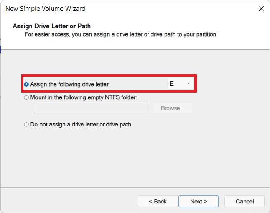Continue the wizard with Next
The width and height of the screenshot is (270, 213).
pos(199,201)
